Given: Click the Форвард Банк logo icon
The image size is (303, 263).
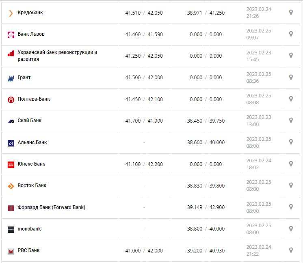Looking at the screenshot, I should pyautogui.click(x=11, y=208).
